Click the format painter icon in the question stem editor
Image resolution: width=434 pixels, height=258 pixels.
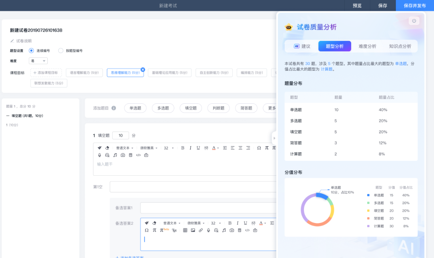pyautogui.click(x=99, y=148)
